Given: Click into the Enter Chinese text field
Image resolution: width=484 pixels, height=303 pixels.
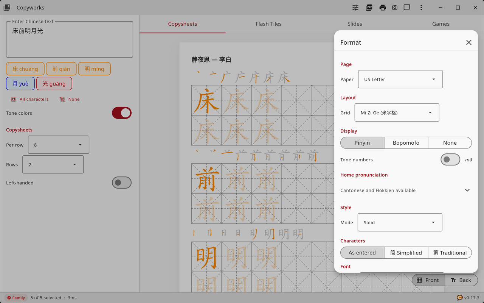Looking at the screenshot, I should coord(70,39).
